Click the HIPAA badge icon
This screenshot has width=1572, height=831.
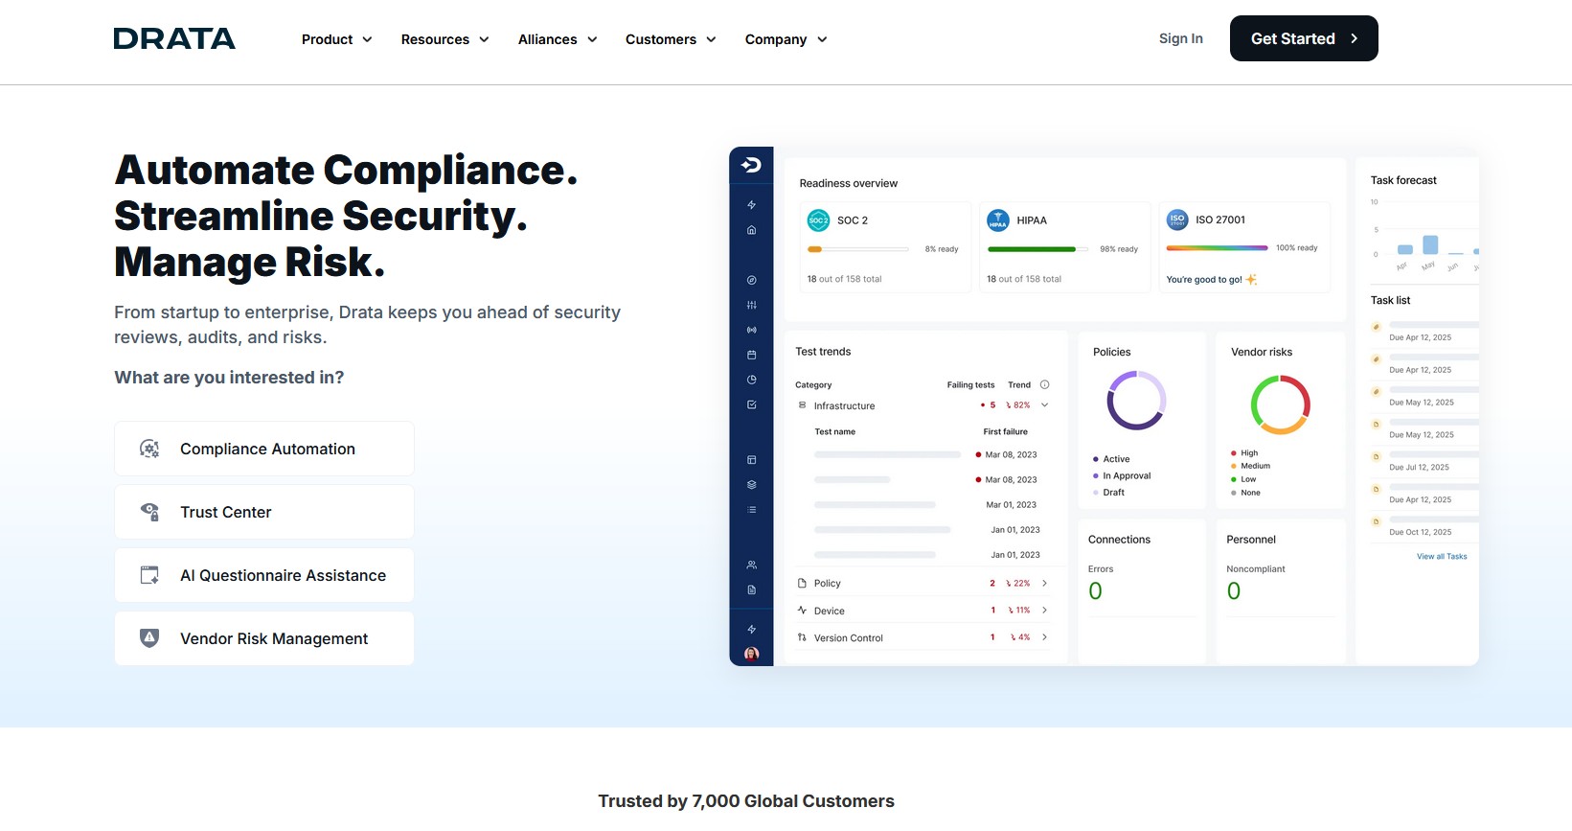(x=998, y=220)
